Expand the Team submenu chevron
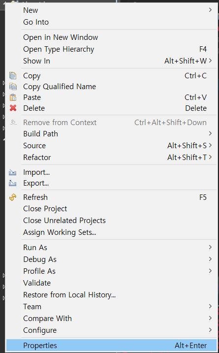Viewport: 219px width, 353px height. point(210,306)
